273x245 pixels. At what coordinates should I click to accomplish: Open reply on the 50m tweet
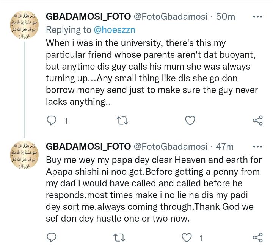tap(52, 120)
